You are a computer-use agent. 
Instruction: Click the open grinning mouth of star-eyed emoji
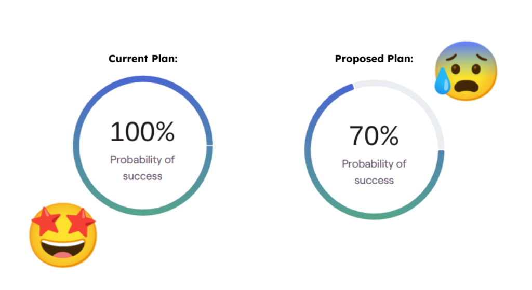63,248
